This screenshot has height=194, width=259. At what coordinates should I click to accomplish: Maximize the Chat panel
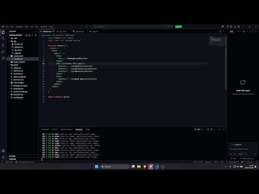[253, 32]
